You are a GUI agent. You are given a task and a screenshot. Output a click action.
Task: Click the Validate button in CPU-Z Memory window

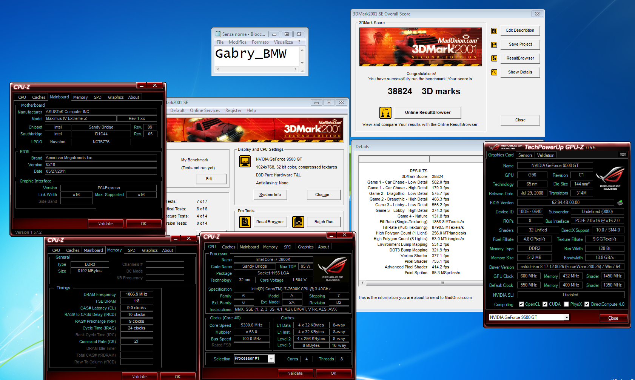click(139, 377)
